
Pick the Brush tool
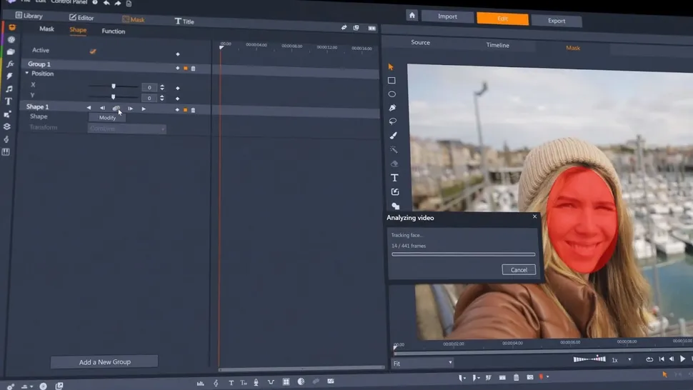pos(393,136)
